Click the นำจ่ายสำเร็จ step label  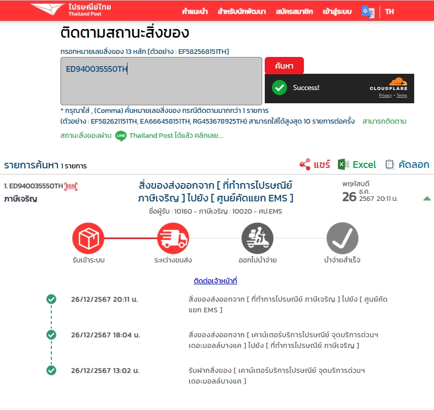pyautogui.click(x=343, y=260)
